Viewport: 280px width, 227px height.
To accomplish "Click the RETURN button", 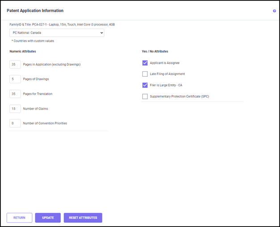I will (19, 218).
